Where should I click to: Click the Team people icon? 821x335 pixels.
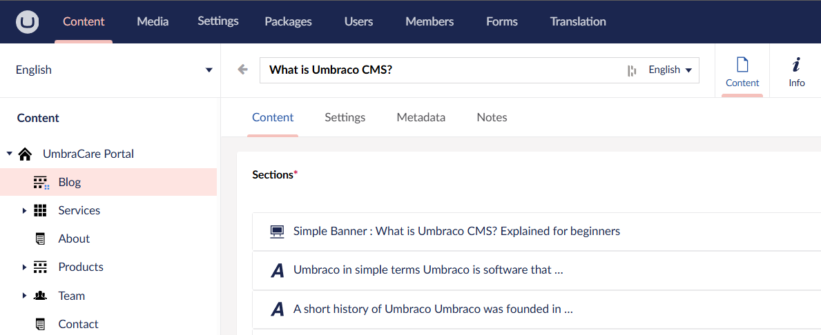(40, 296)
